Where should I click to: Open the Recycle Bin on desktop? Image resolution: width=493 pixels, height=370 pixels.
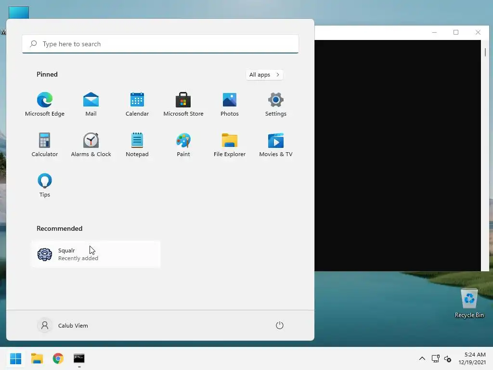point(469,304)
